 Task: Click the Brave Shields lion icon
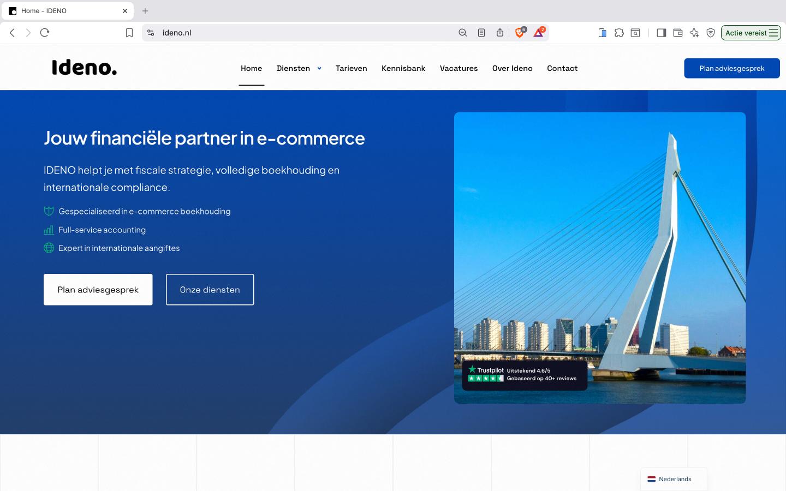point(520,33)
